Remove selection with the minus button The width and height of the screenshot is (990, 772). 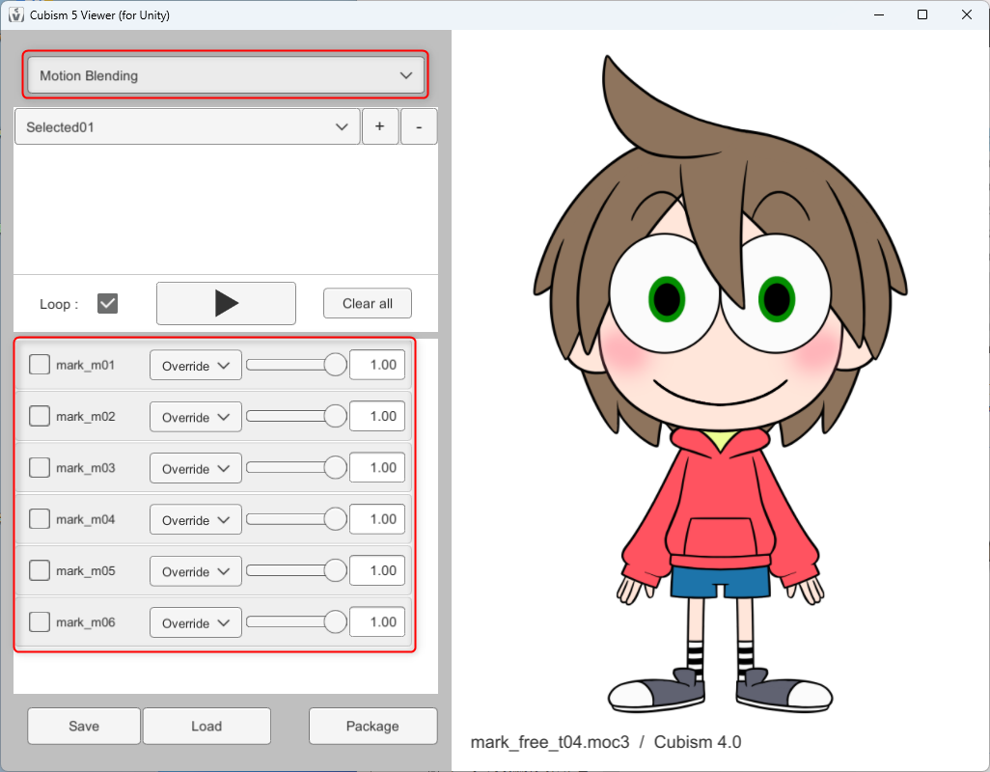click(x=419, y=126)
